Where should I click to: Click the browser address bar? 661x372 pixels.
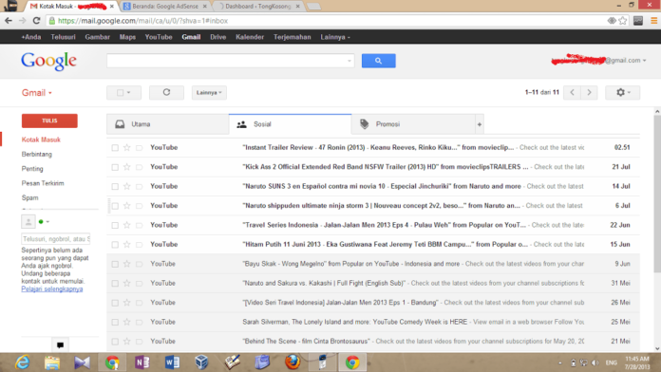point(327,21)
